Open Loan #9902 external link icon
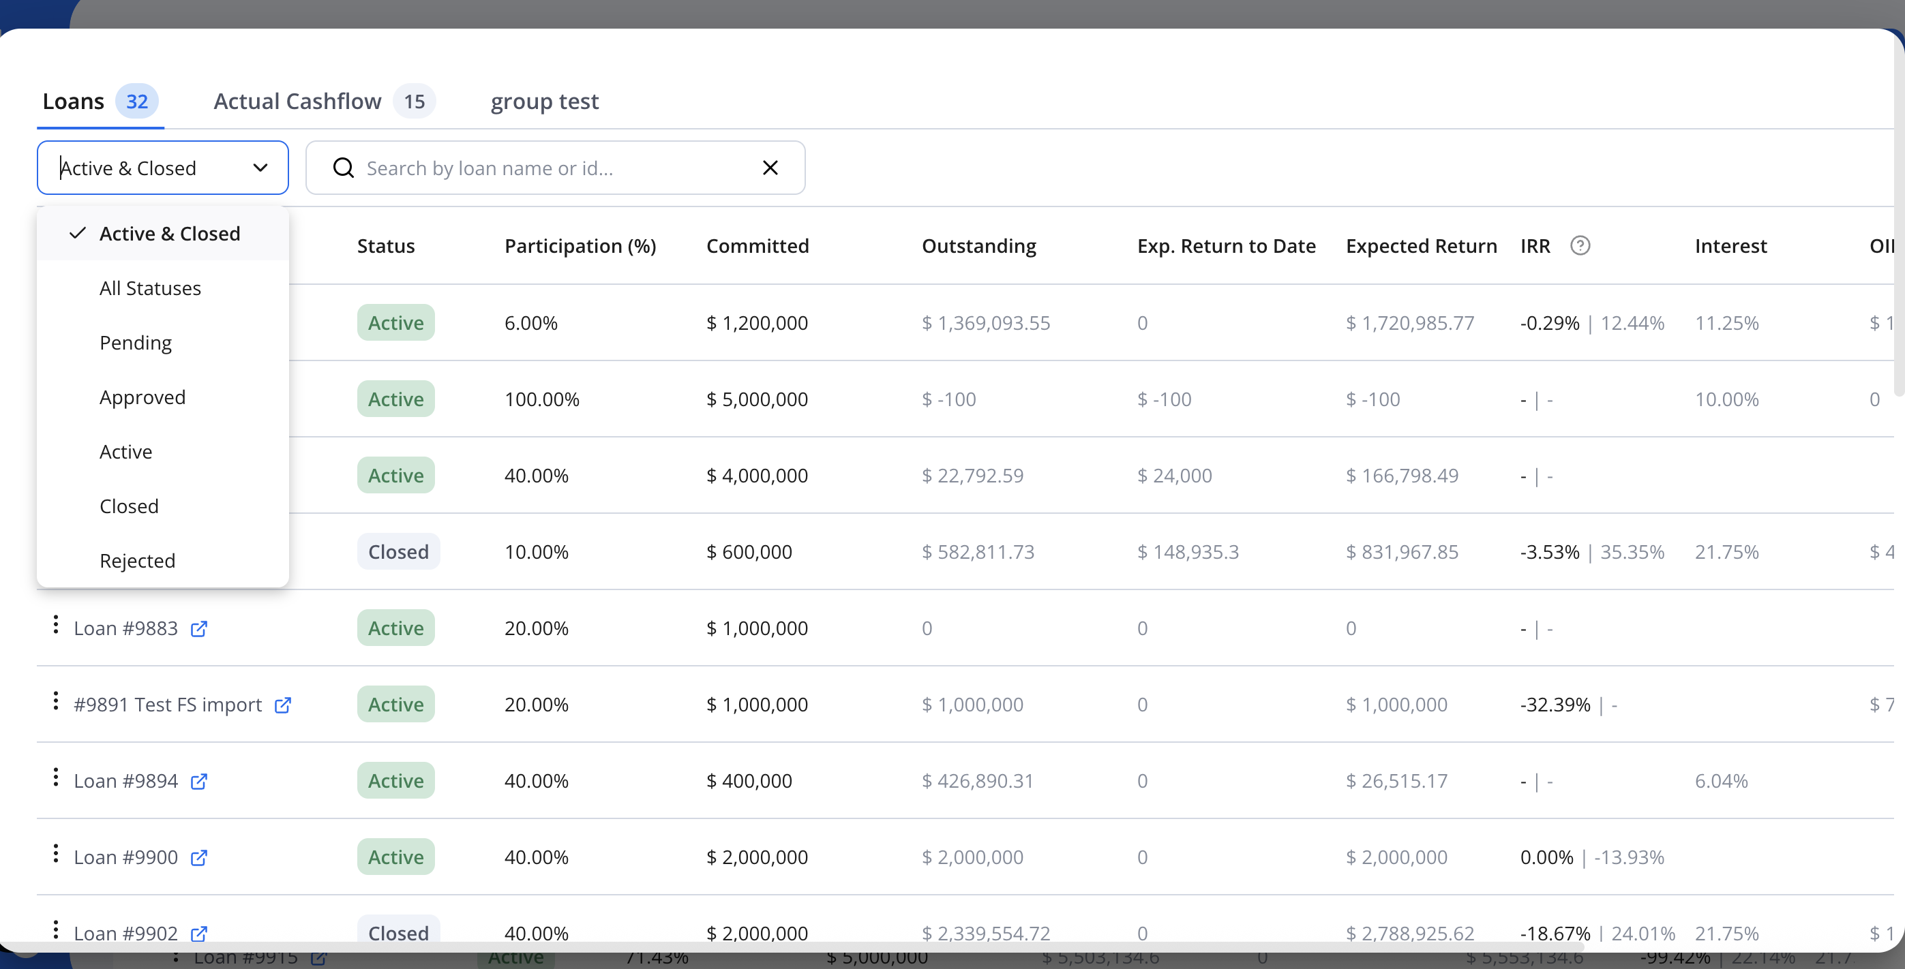Viewport: 1905px width, 969px height. (x=198, y=934)
